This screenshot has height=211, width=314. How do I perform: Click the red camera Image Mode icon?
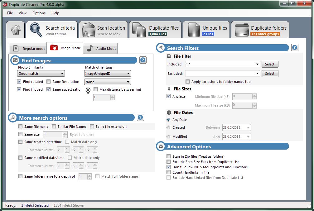pyautogui.click(x=54, y=48)
